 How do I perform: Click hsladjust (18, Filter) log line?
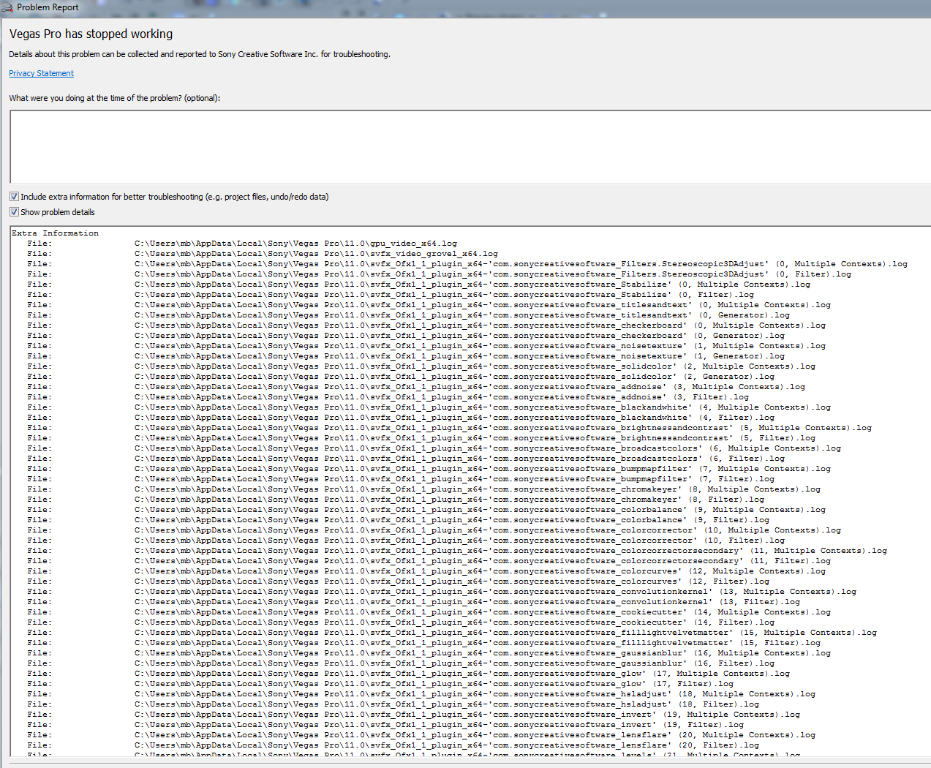[x=393, y=704]
